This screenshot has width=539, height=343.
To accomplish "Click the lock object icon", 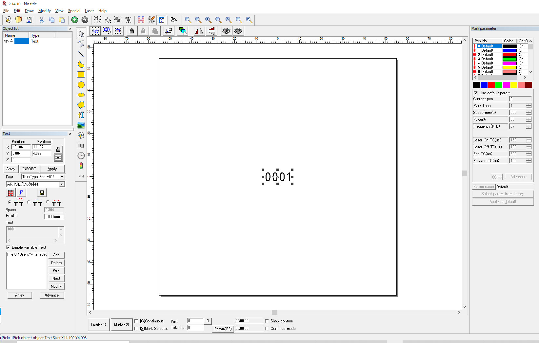I will pos(132,31).
